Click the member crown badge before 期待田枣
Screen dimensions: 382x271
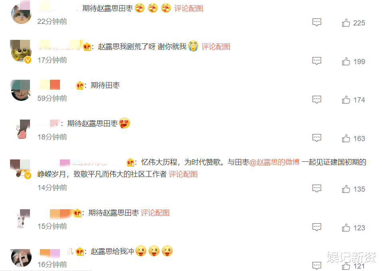(x=80, y=85)
